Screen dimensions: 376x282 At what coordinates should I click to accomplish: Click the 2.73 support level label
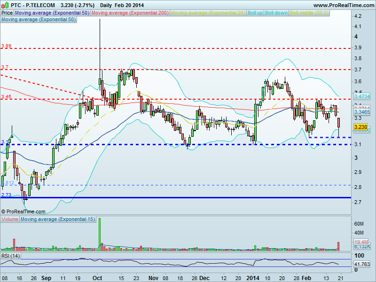tap(6, 195)
